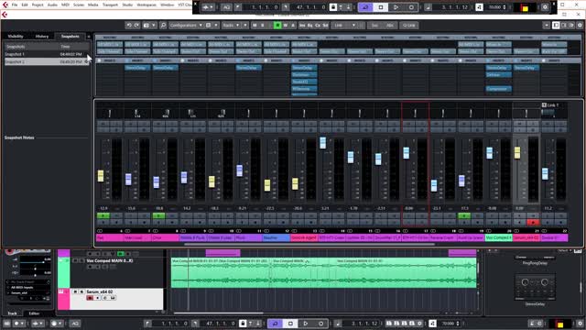Click the fader handle on the red-outlined channel
Viewport: 586px width, 330px height.
point(407,153)
